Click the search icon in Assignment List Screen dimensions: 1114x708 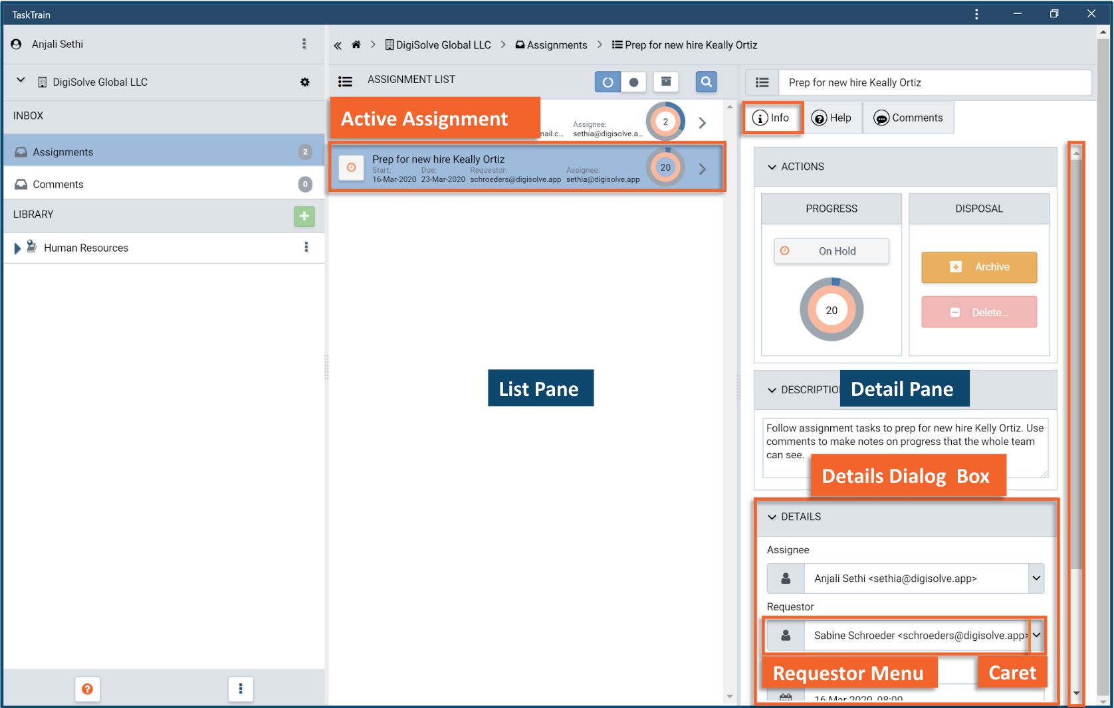pyautogui.click(x=706, y=82)
